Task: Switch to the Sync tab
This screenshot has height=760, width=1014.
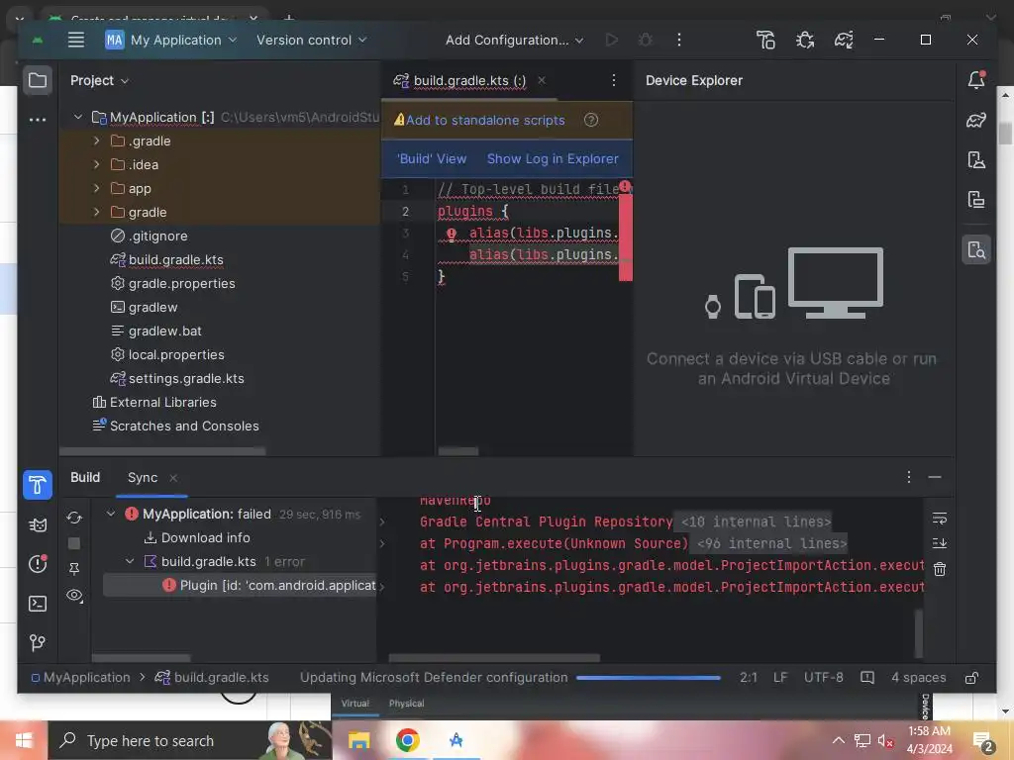Action: tap(143, 478)
